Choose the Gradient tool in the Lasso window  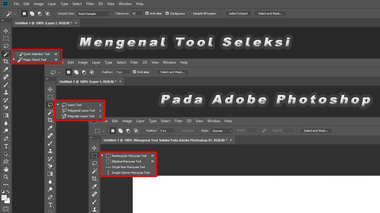tap(50, 174)
